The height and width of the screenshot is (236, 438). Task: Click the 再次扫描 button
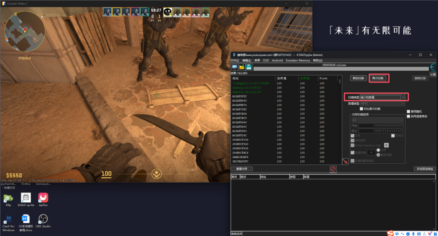(x=378, y=78)
